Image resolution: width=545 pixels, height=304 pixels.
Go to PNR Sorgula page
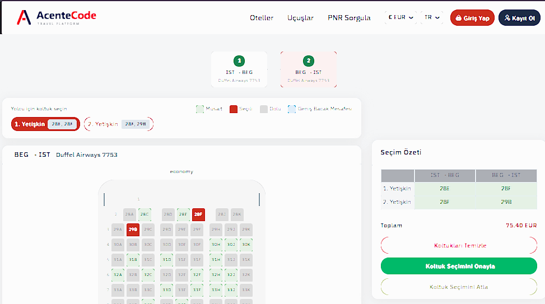click(349, 18)
